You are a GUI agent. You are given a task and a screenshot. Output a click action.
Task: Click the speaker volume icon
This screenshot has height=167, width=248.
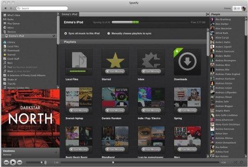tap(46, 162)
